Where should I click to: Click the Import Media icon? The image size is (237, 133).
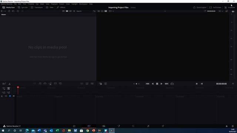click(x=9, y=11)
